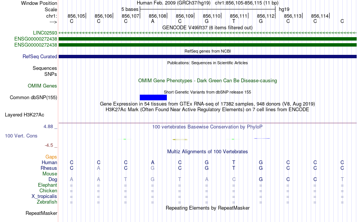Select the Mouse alignment row label
Image resolution: width=357 pixels, height=222 pixels.
pyautogui.click(x=50, y=174)
